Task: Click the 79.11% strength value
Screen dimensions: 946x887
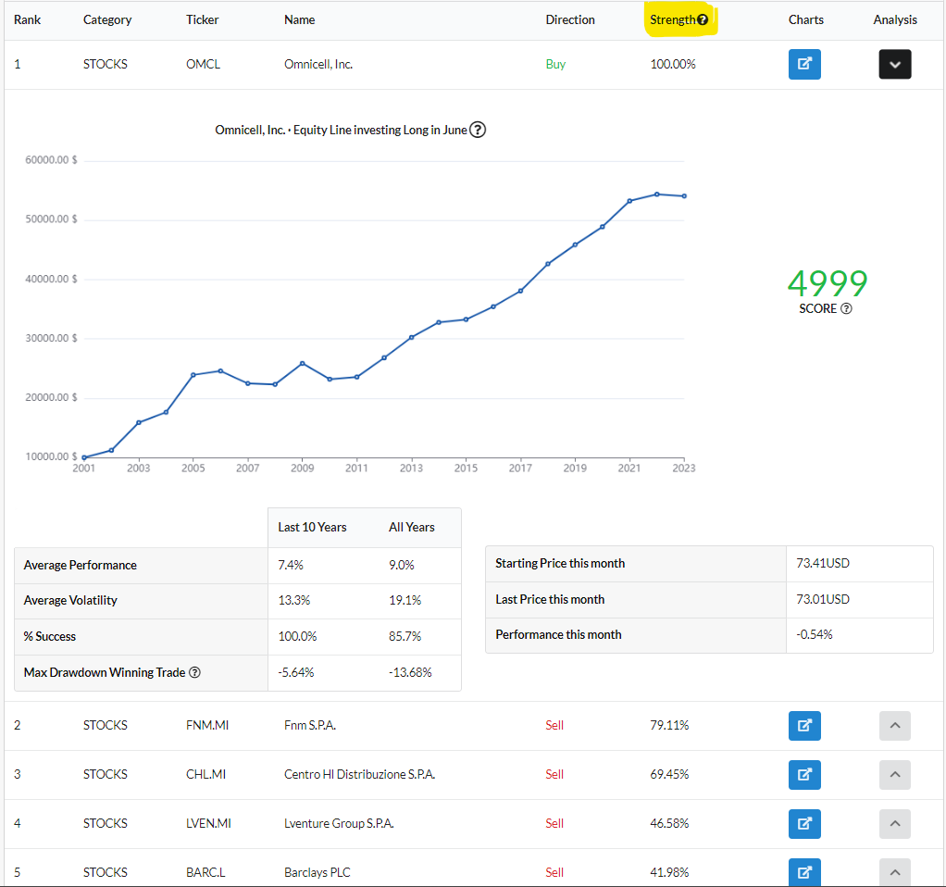Action: click(x=669, y=725)
